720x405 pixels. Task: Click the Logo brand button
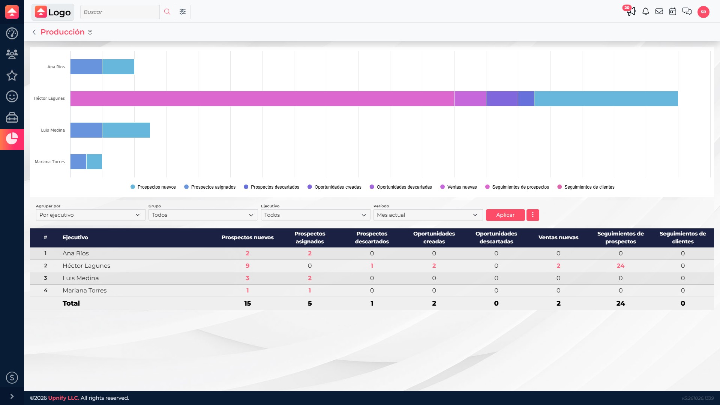point(53,12)
